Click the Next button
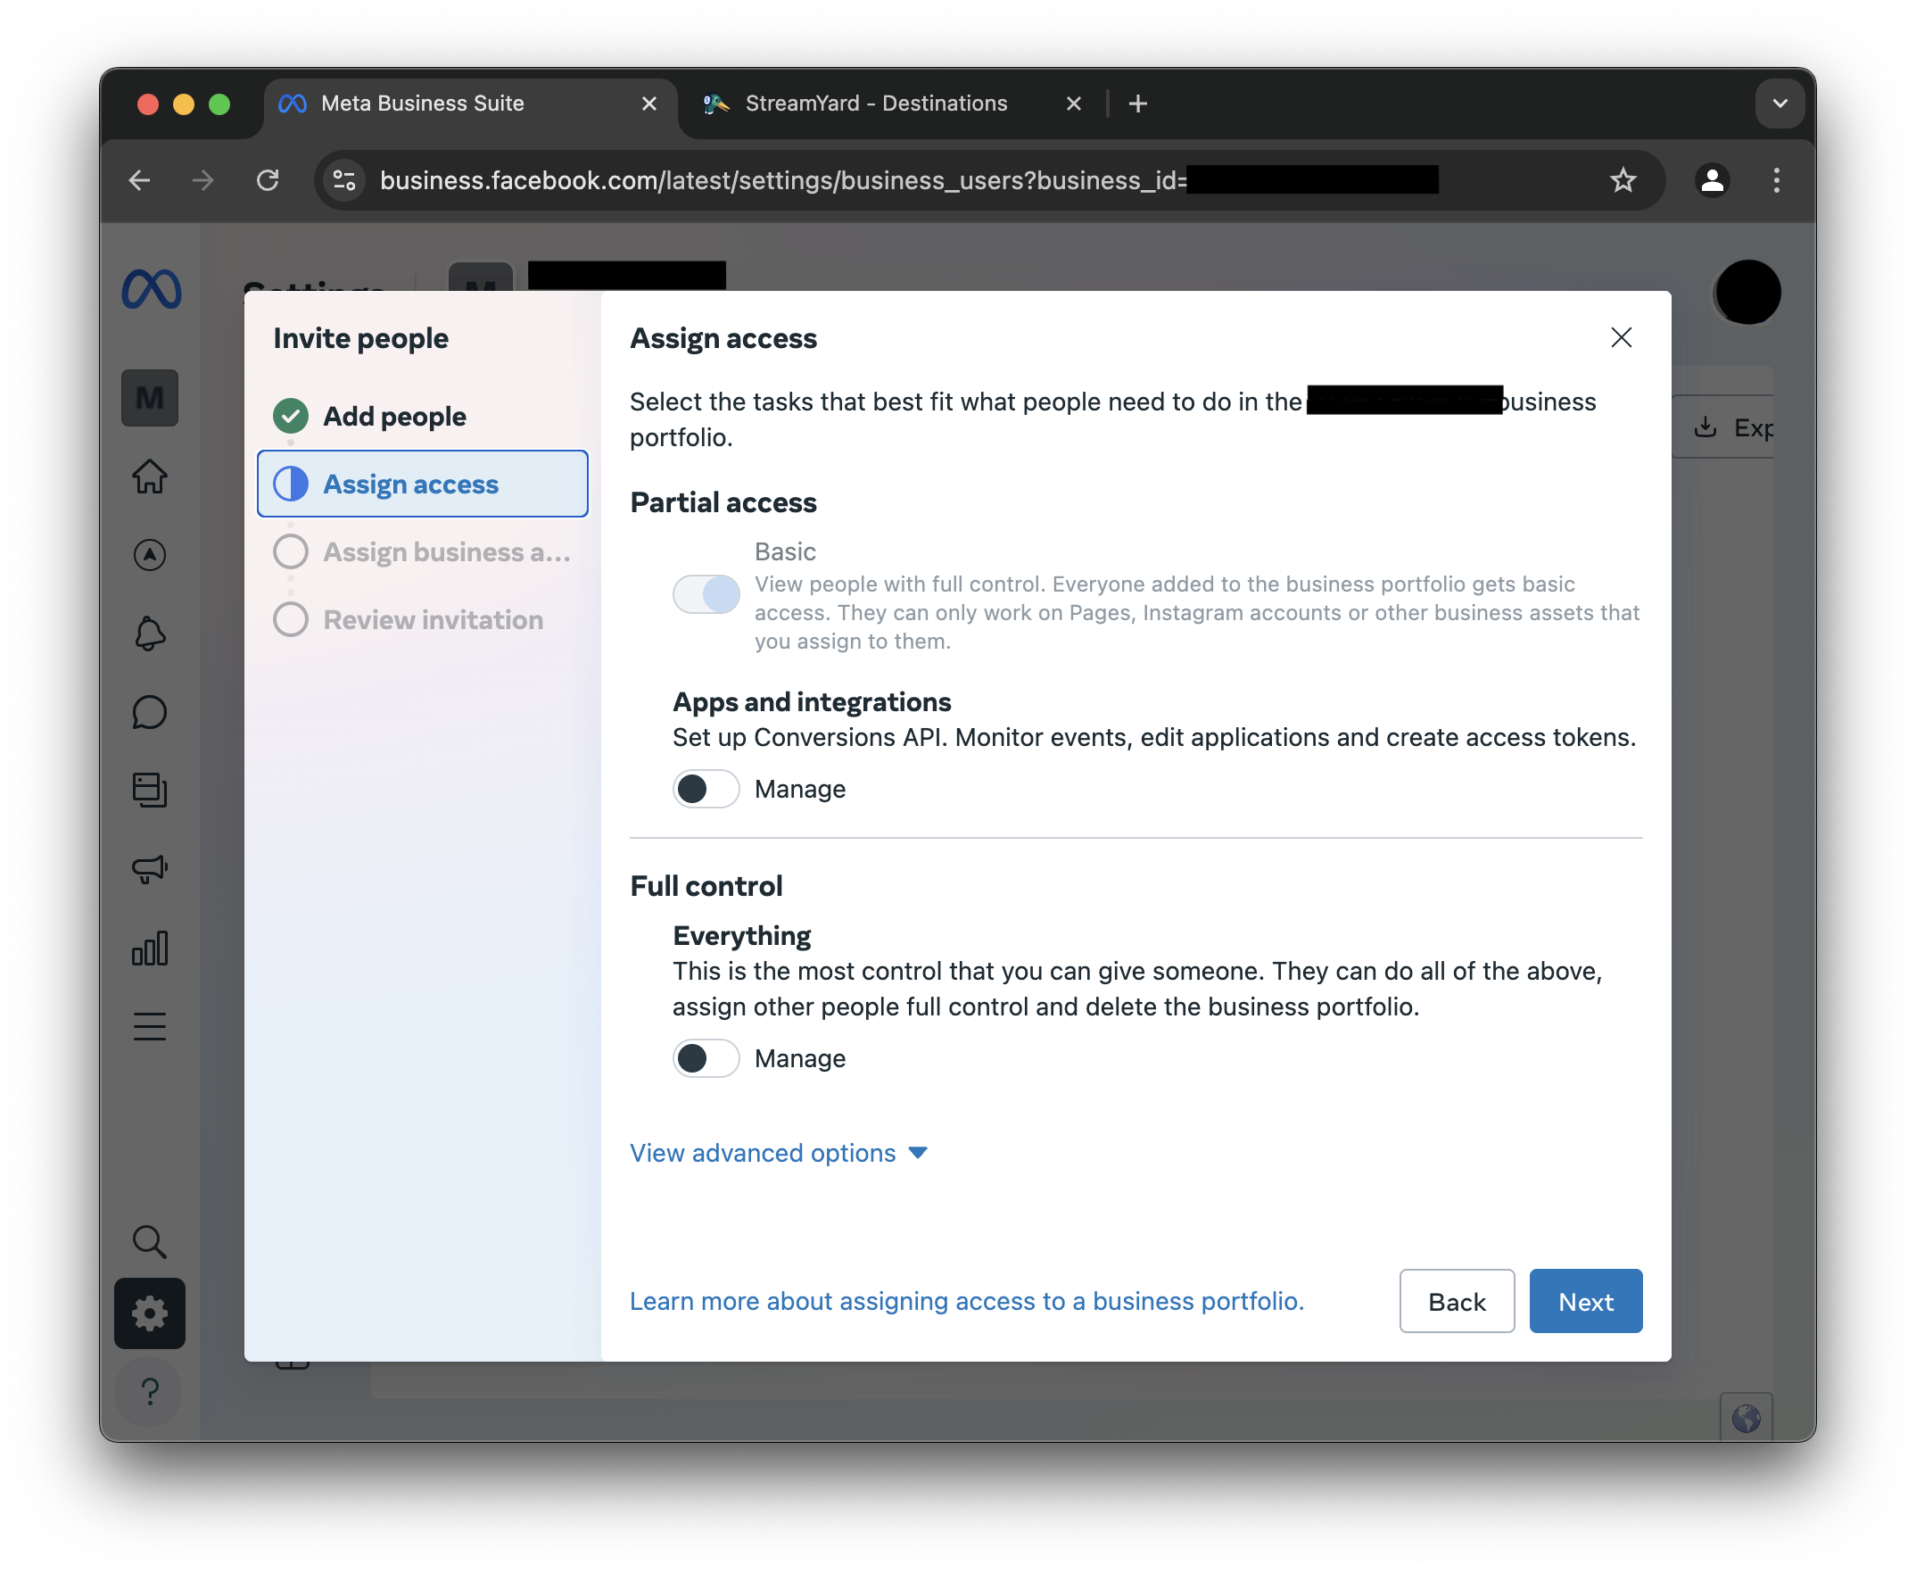The height and width of the screenshot is (1574, 1916). [1585, 1301]
